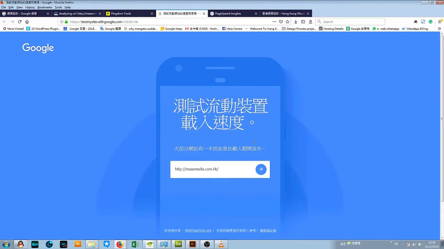Click the Google logo on the page
Viewport: 444px width, 249px height.
(x=38, y=48)
